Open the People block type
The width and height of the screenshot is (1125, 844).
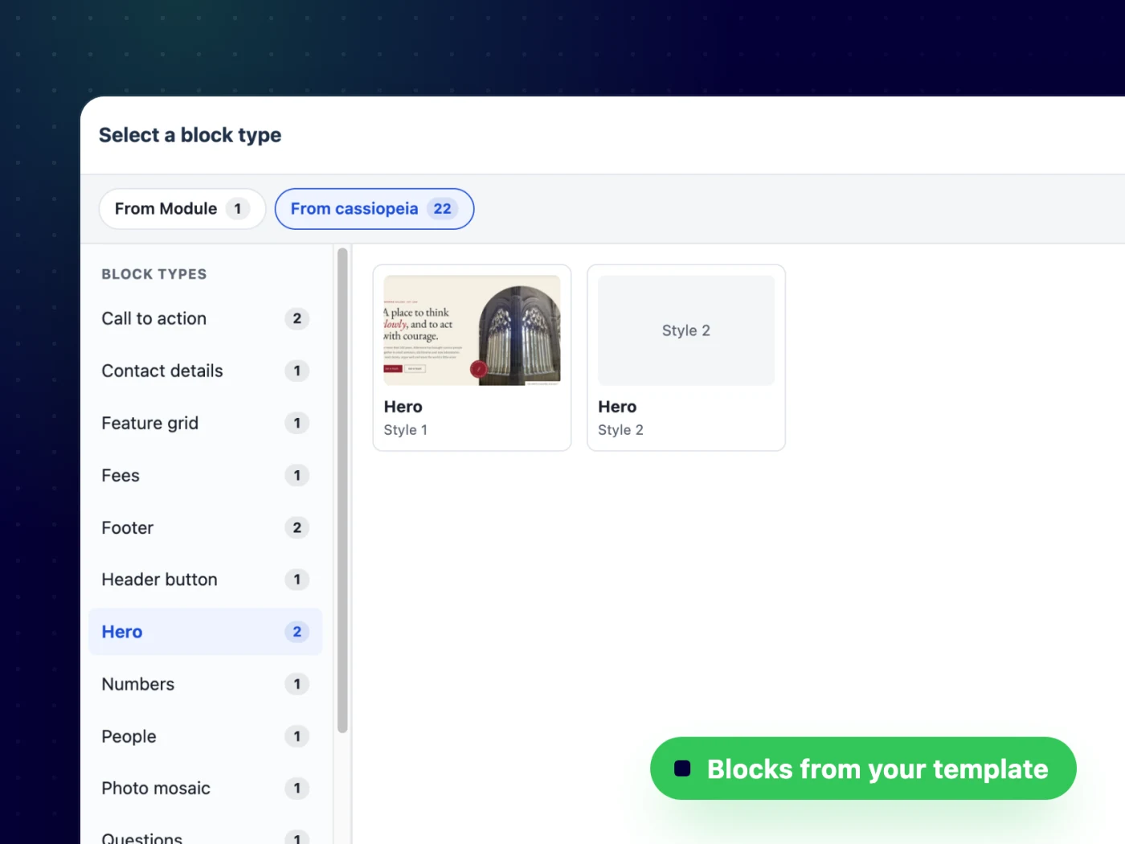206,736
